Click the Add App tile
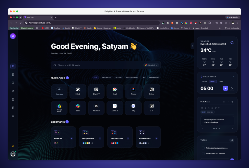 click(59, 91)
